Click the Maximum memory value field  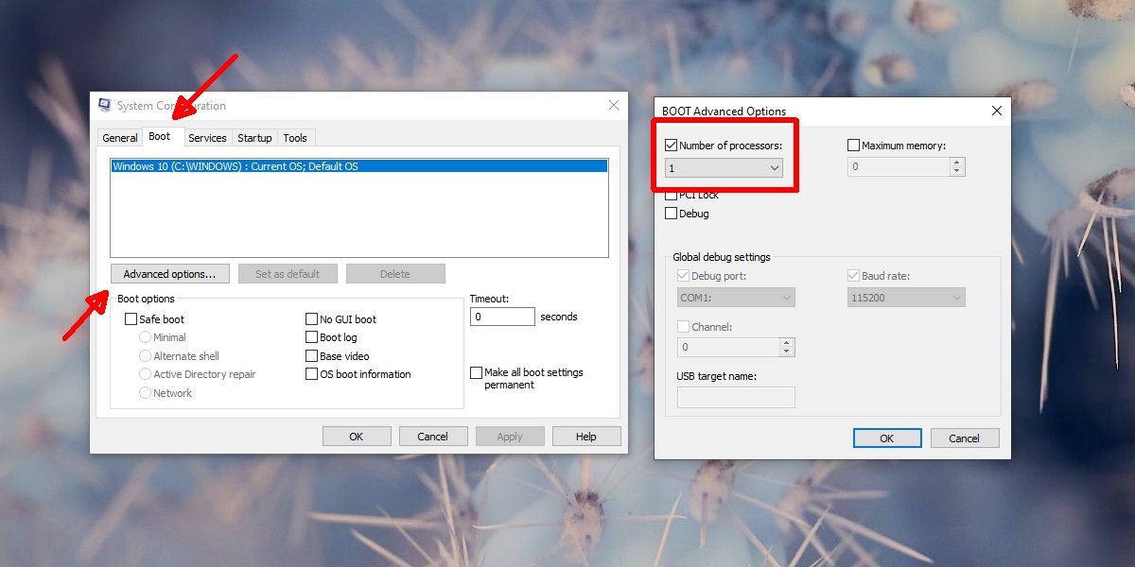click(x=899, y=167)
